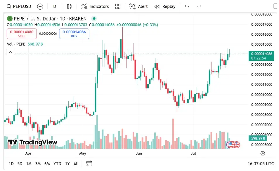Click the add symbol plus icon

click(x=40, y=7)
